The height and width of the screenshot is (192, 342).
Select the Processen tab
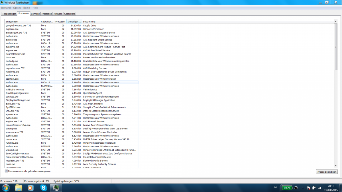coord(24,13)
